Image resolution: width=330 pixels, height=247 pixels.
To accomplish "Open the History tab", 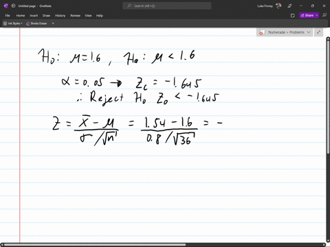I will (x=60, y=16).
